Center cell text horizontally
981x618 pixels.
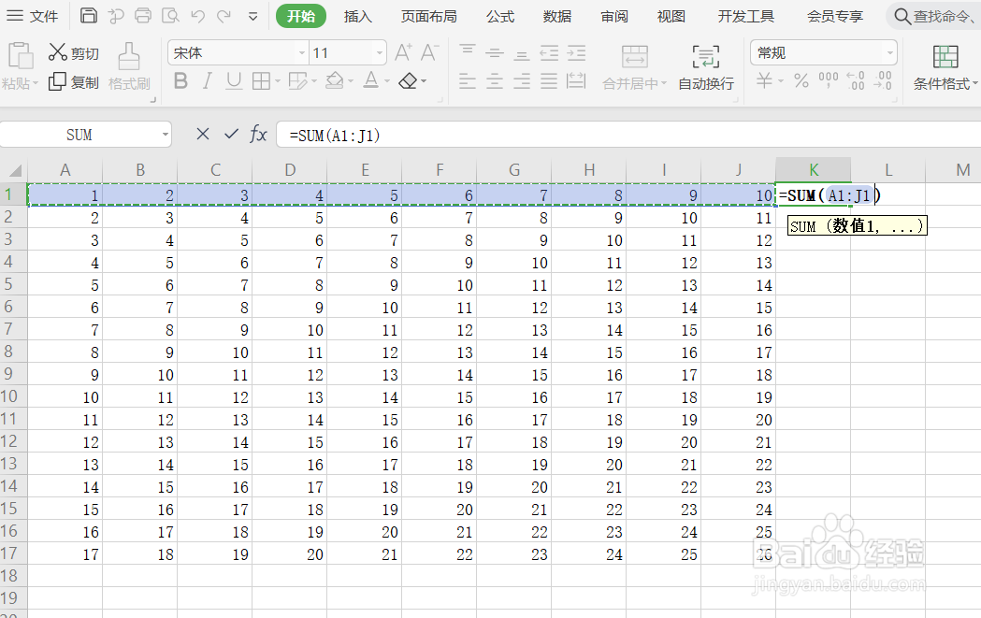click(x=495, y=80)
